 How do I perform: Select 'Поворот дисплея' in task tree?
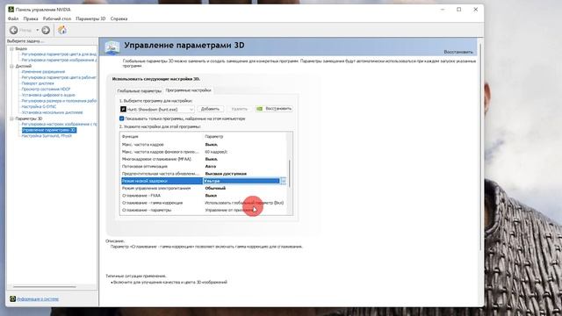click(38, 83)
